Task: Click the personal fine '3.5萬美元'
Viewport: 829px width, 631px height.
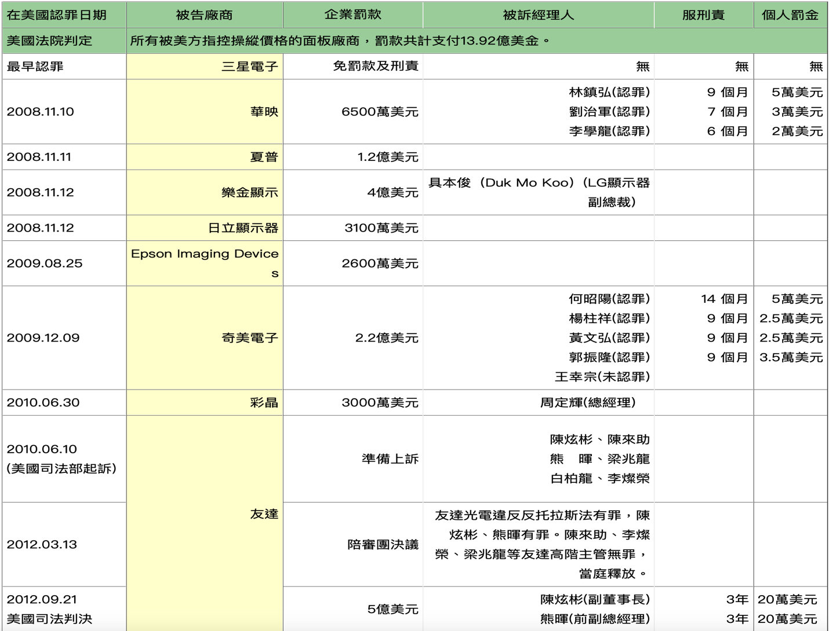Action: 791,357
